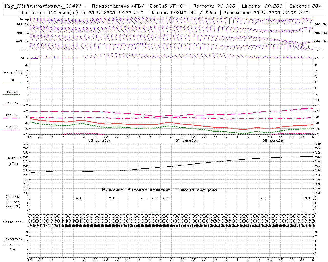This screenshot has height=262, width=328.
Task: Click the (мм/3ч.) precipitation unit label
Action: (13, 196)
